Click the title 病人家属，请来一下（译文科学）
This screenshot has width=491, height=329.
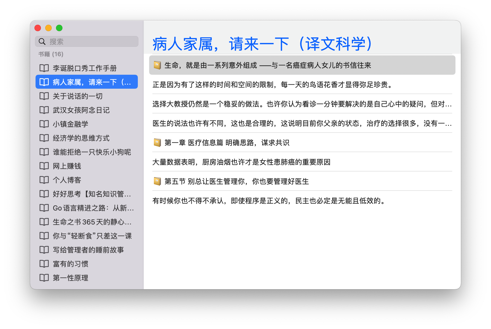[x=262, y=44]
